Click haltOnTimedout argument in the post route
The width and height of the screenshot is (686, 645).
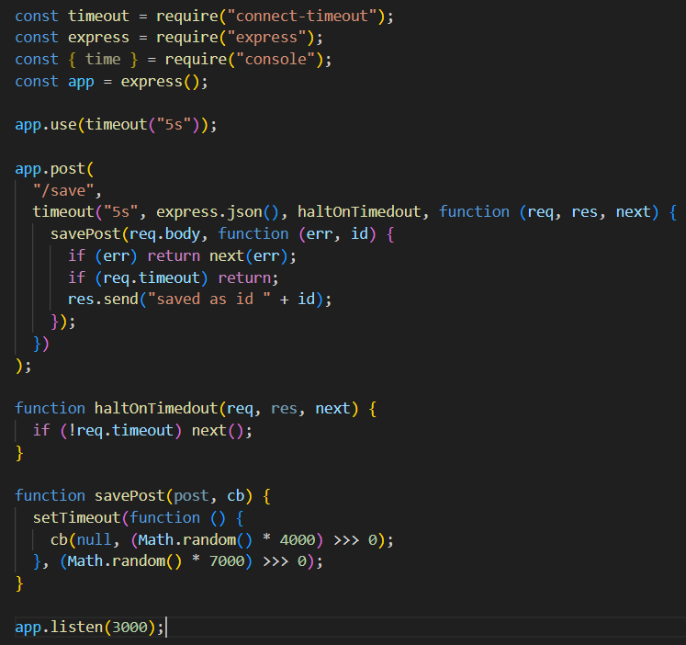coord(359,212)
